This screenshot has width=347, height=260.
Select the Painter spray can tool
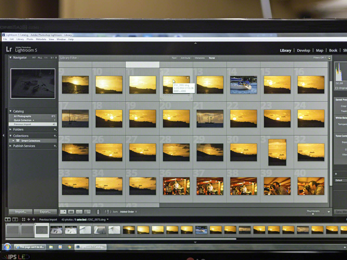tap(98, 212)
